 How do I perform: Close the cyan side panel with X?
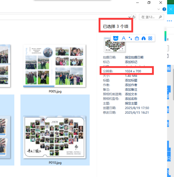(x=171, y=9)
